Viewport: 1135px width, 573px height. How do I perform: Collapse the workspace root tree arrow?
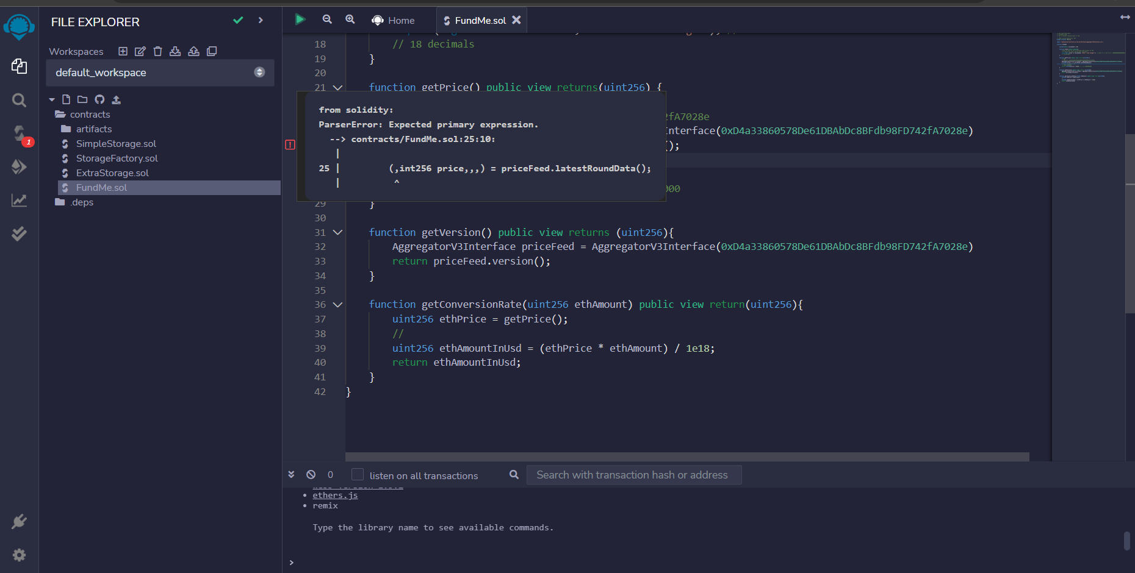(x=52, y=99)
